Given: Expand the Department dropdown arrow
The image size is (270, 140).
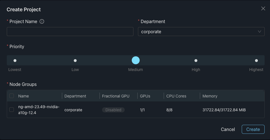Looking at the screenshot, I should 260,32.
